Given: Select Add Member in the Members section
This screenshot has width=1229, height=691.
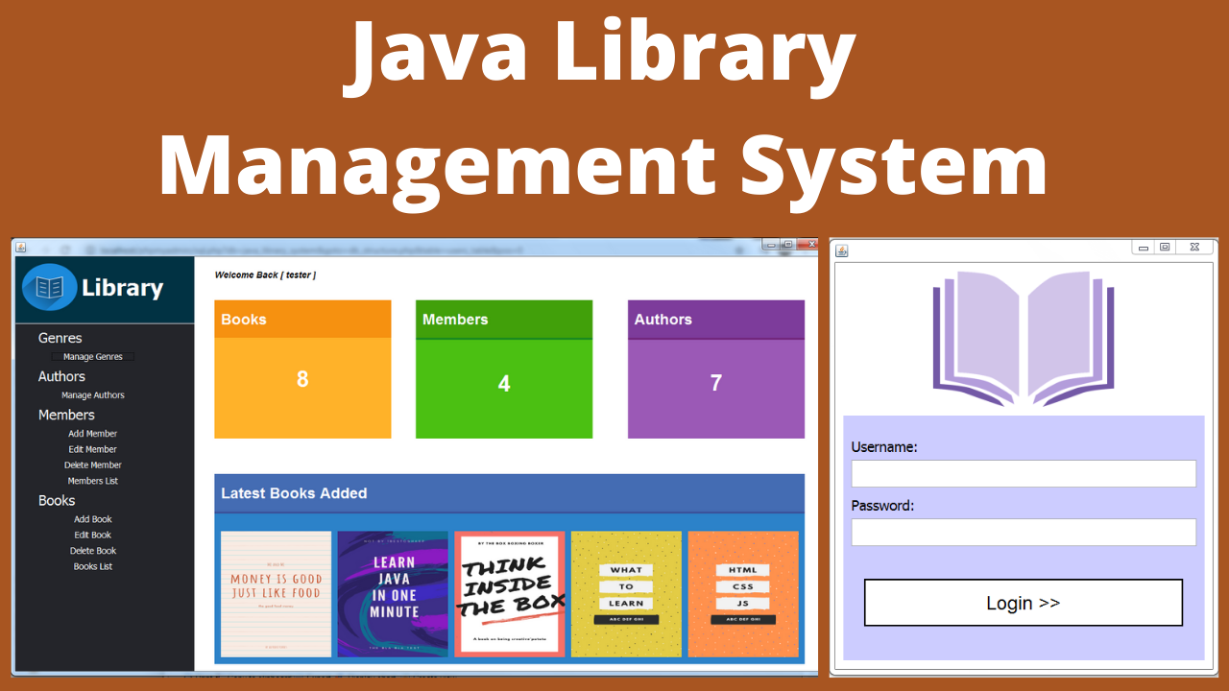Looking at the screenshot, I should point(92,433).
